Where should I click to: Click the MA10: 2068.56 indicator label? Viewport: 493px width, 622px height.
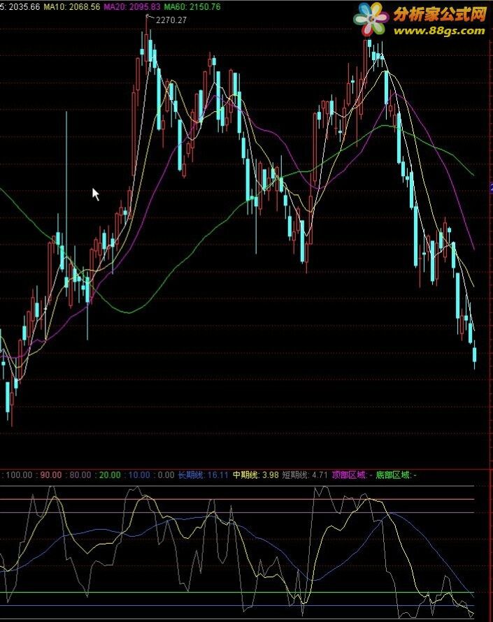point(72,7)
